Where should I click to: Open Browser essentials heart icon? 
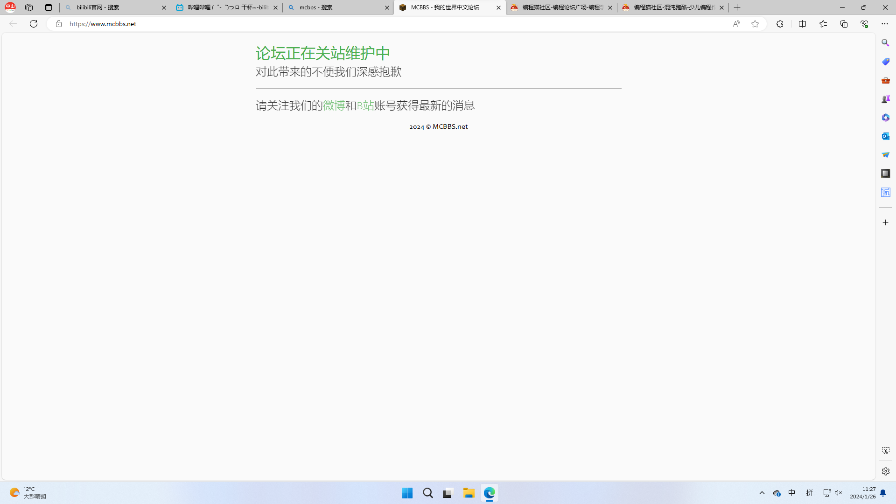tap(864, 24)
